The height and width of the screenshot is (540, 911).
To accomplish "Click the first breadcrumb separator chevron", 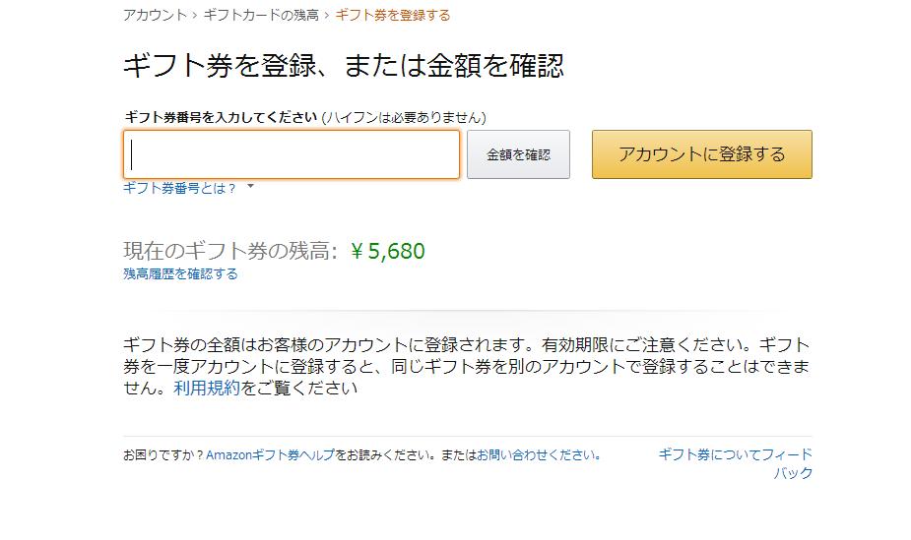I will [195, 15].
